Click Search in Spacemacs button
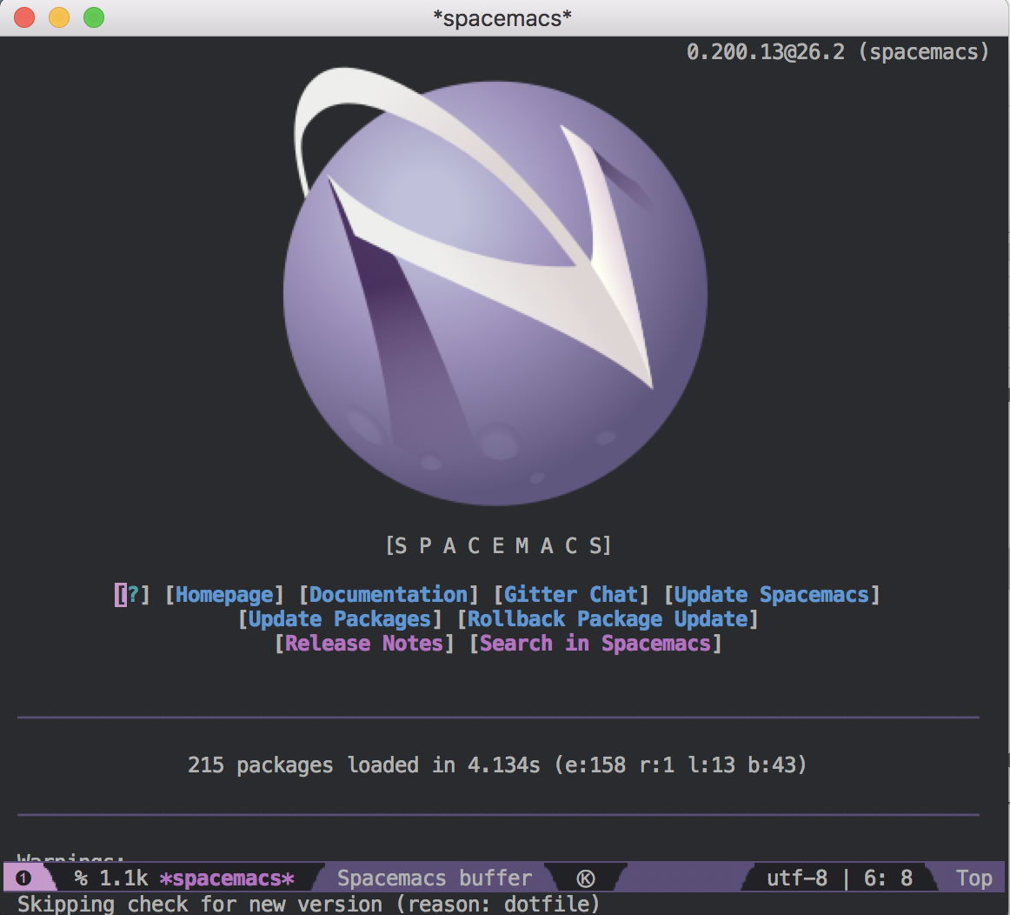The height and width of the screenshot is (915, 1010). [595, 643]
